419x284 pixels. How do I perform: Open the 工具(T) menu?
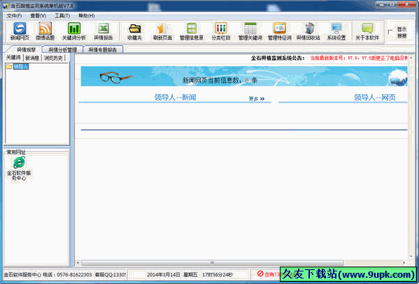[x=62, y=16]
